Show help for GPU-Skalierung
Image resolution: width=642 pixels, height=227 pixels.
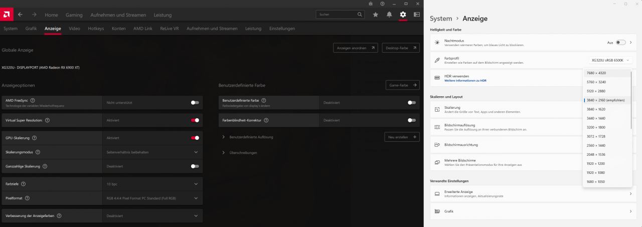click(x=35, y=137)
